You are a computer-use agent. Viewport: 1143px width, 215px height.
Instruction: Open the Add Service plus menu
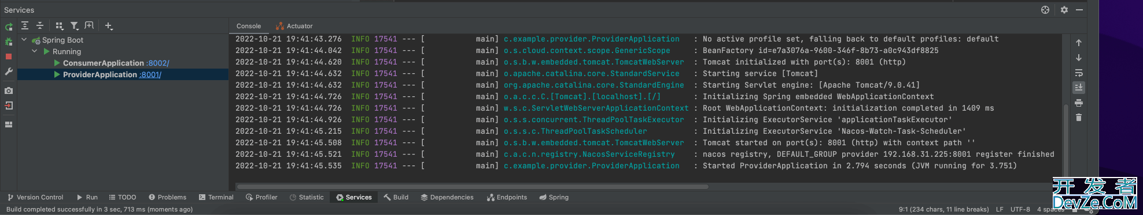point(109,25)
